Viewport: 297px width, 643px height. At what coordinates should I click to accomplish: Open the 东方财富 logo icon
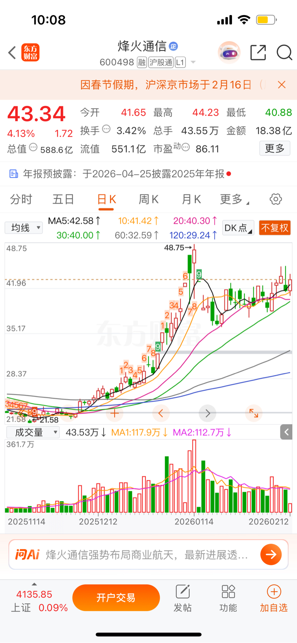[x=30, y=53]
